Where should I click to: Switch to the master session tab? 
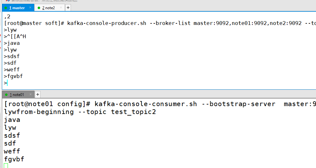[x=17, y=8]
